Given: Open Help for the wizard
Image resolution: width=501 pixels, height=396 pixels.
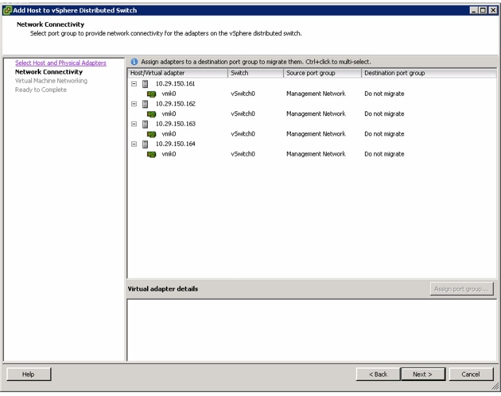Looking at the screenshot, I should (x=29, y=375).
